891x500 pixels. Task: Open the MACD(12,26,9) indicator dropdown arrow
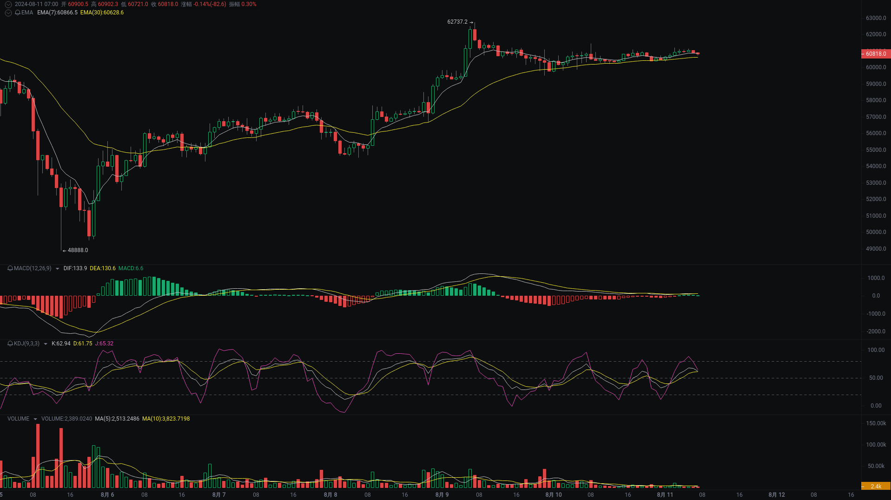tap(57, 268)
